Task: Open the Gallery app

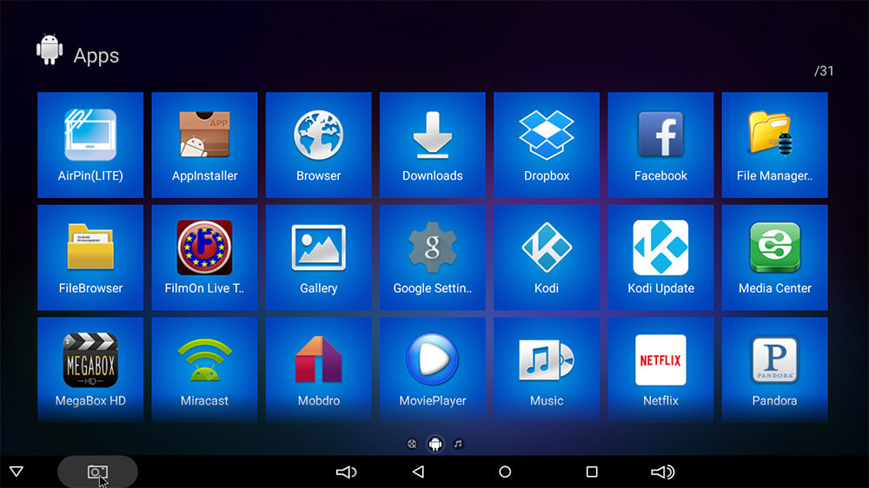Action: [319, 258]
